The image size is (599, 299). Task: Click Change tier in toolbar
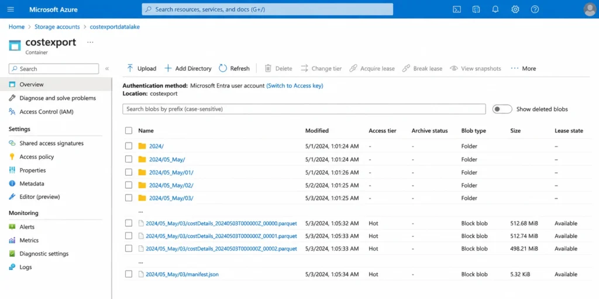[321, 68]
